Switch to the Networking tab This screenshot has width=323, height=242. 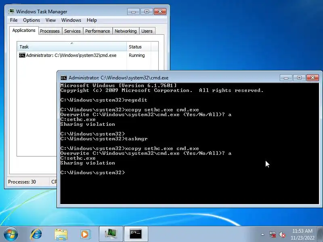click(126, 31)
